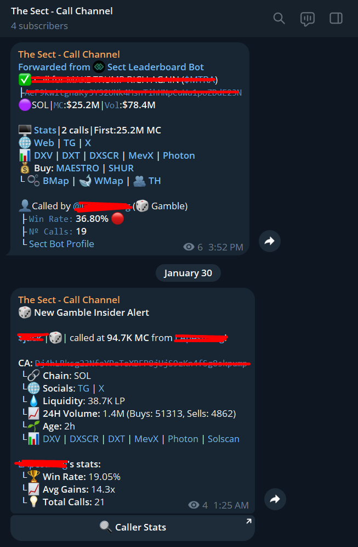Open the MevX link in Gamble alert
Viewport: 358px width, 547px height.
click(x=146, y=439)
